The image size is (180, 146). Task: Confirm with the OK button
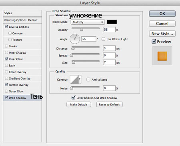[x=162, y=14]
